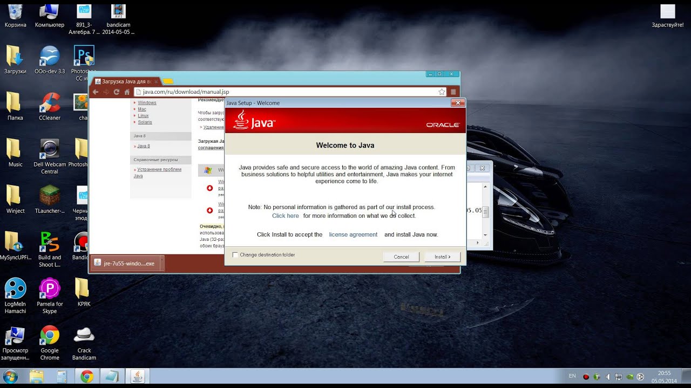The width and height of the screenshot is (691, 388).
Task: Launch Dell Webcam Central
Action: click(50, 156)
